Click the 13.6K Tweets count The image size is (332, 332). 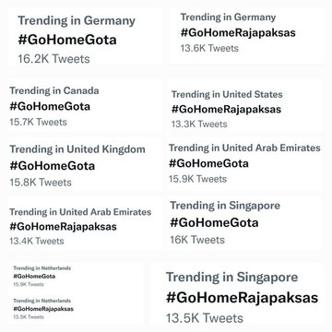209,48
